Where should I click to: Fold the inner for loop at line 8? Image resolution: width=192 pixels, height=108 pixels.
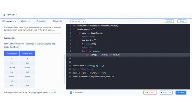pyautogui.click(x=72, y=51)
